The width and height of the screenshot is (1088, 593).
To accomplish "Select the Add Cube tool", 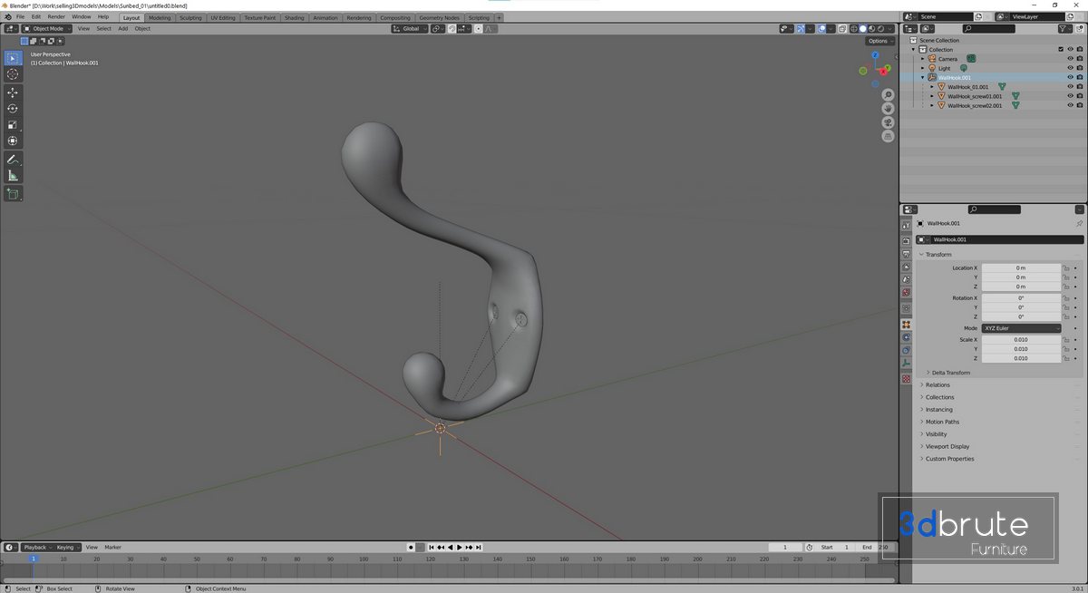I will point(13,194).
